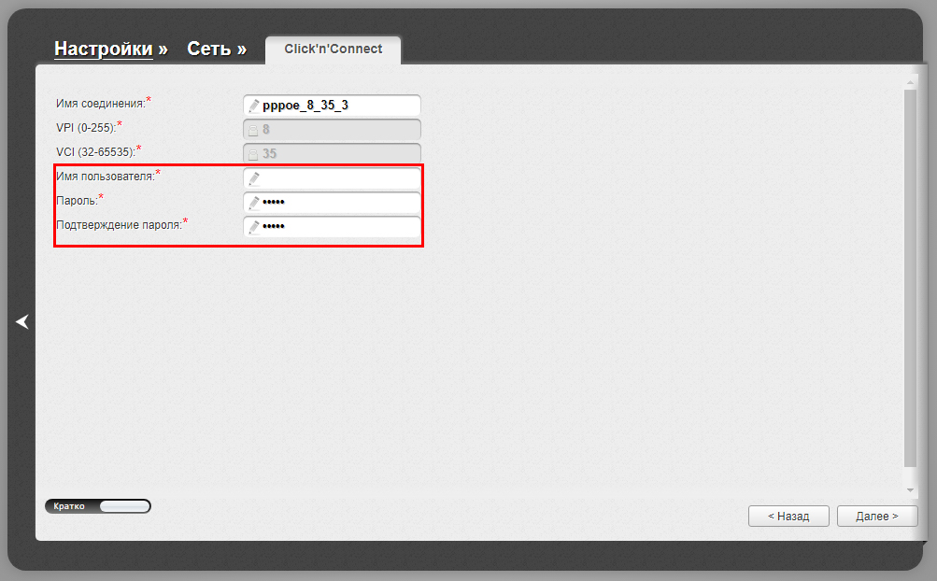Click the VPI (0-255) label
The width and height of the screenshot is (937, 581).
86,127
